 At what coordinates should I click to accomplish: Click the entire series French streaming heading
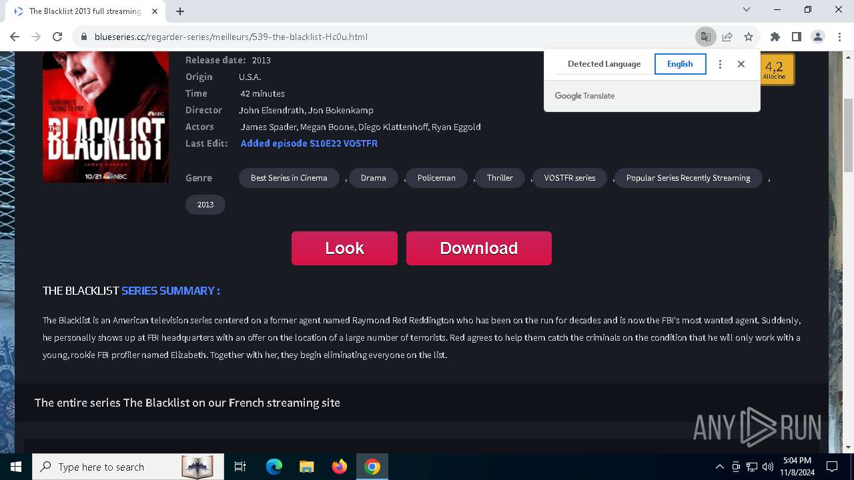(x=187, y=403)
